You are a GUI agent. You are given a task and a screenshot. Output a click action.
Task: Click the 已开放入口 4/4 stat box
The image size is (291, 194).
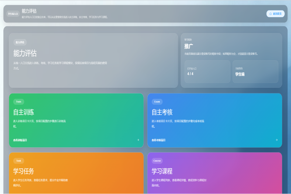tap(207, 72)
